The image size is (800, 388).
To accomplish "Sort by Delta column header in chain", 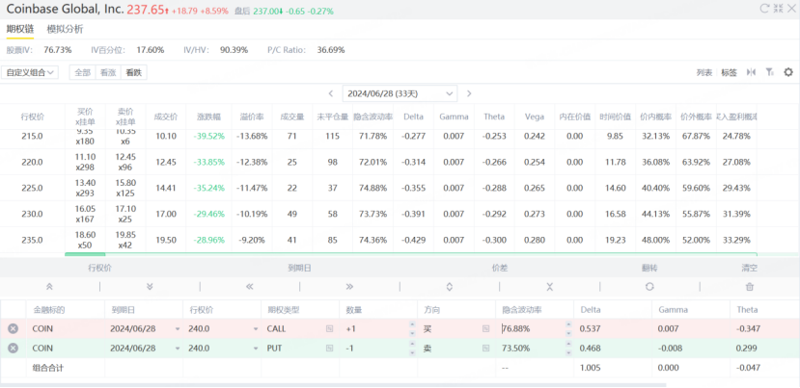I will pos(413,116).
